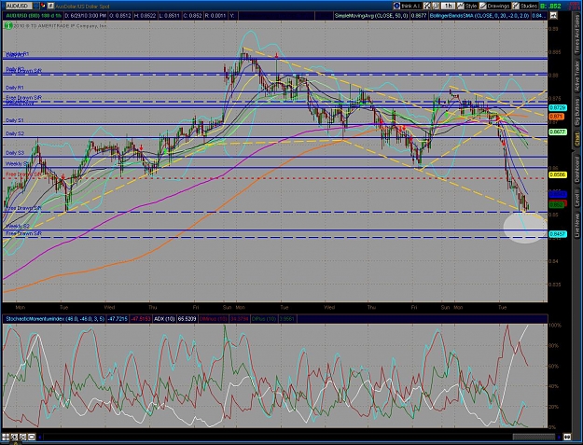Click the O: 0.8512 open value
This screenshot has width=583, height=445.
(119, 16)
